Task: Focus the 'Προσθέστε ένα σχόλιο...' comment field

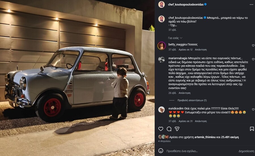Action: point(200,151)
